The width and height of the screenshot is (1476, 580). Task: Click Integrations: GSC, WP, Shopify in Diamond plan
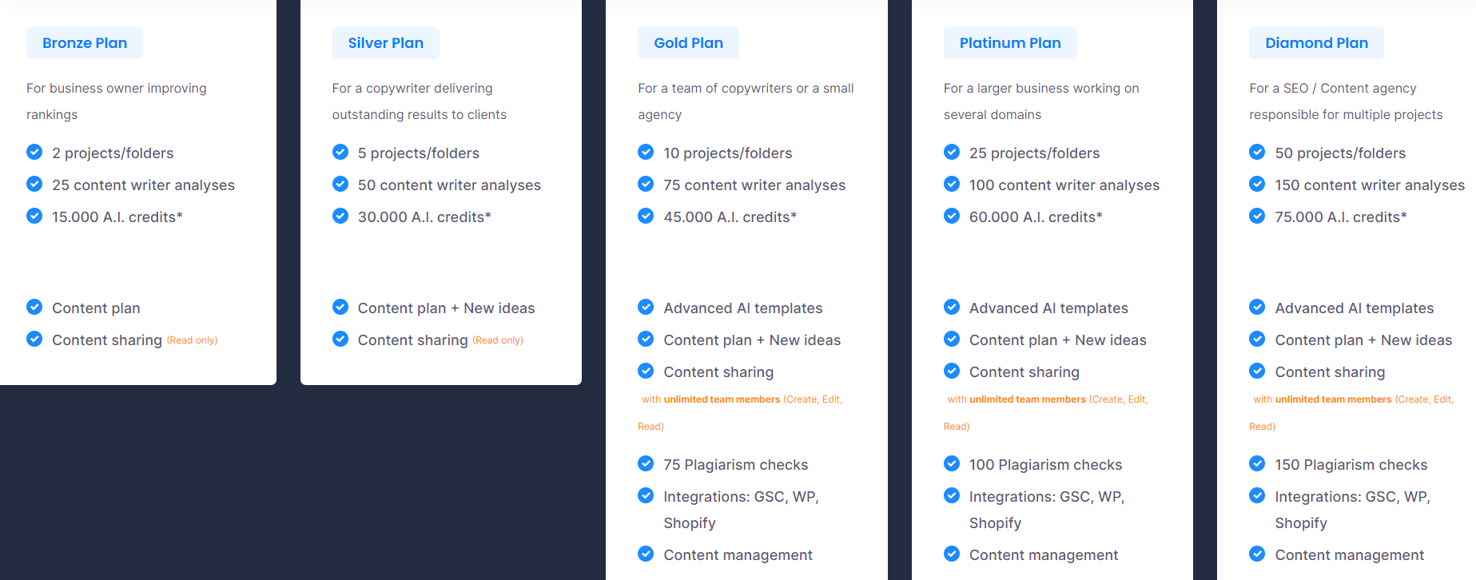[x=1352, y=510]
